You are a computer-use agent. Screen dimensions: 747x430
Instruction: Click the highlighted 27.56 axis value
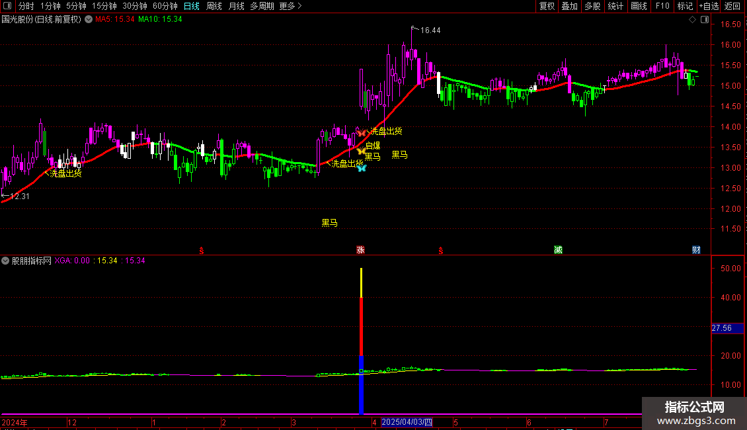(x=727, y=329)
